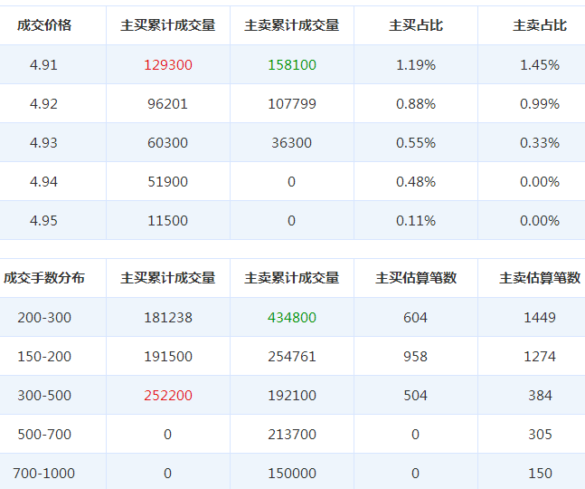Select the 0.99% cell
Image resolution: width=585 pixels, height=489 pixels.
coord(540,104)
